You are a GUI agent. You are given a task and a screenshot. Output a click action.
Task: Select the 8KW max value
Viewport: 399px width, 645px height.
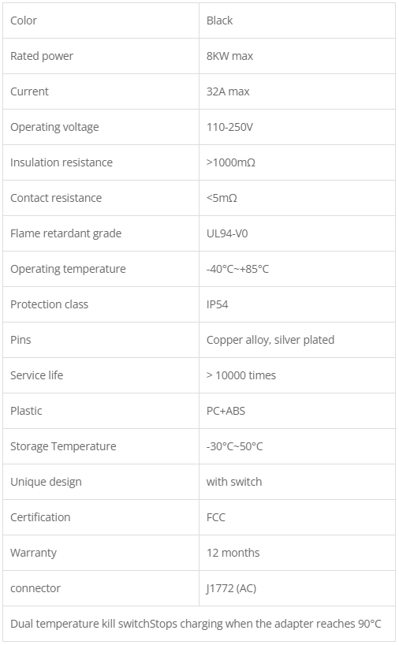[229, 56]
